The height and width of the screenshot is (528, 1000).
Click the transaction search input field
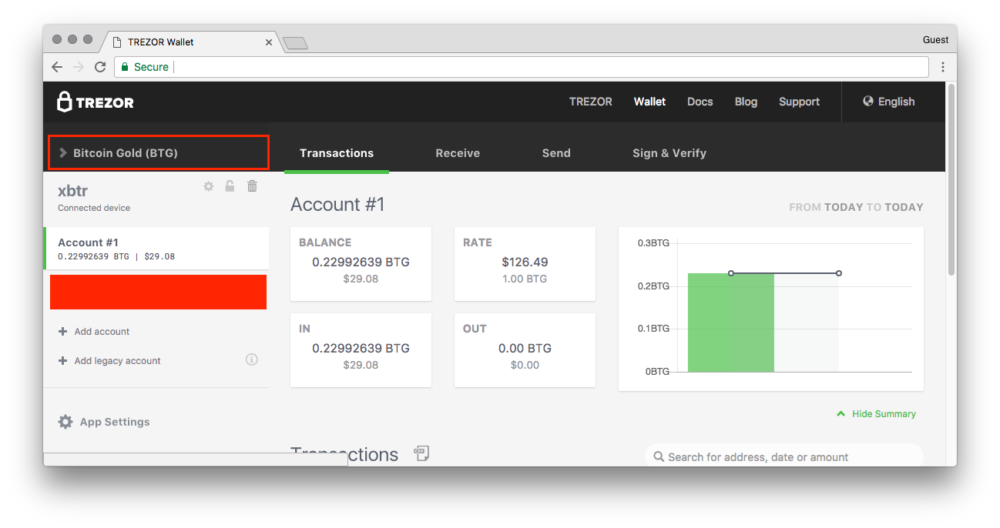[784, 456]
